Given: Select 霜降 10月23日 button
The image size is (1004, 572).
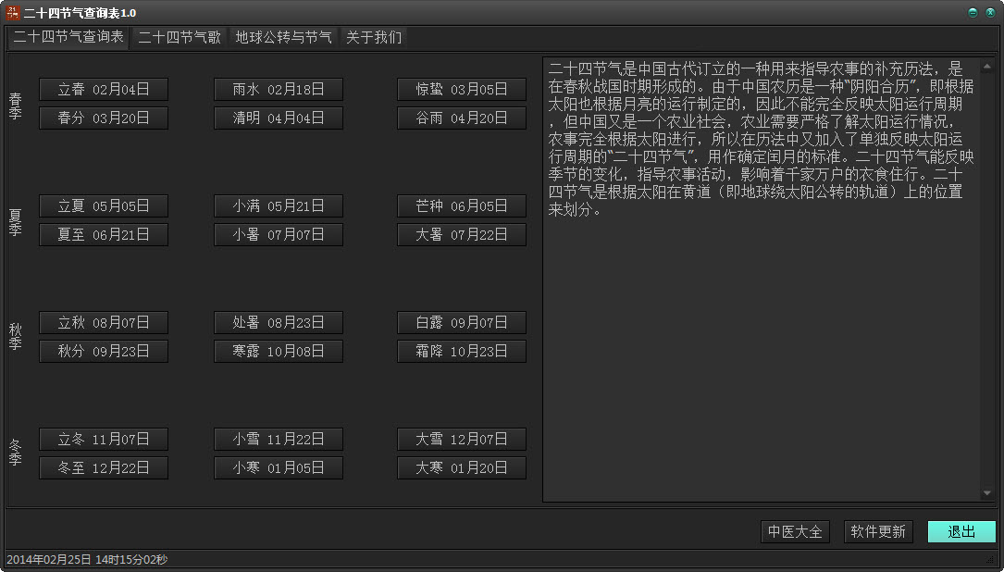Looking at the screenshot, I should [462, 351].
